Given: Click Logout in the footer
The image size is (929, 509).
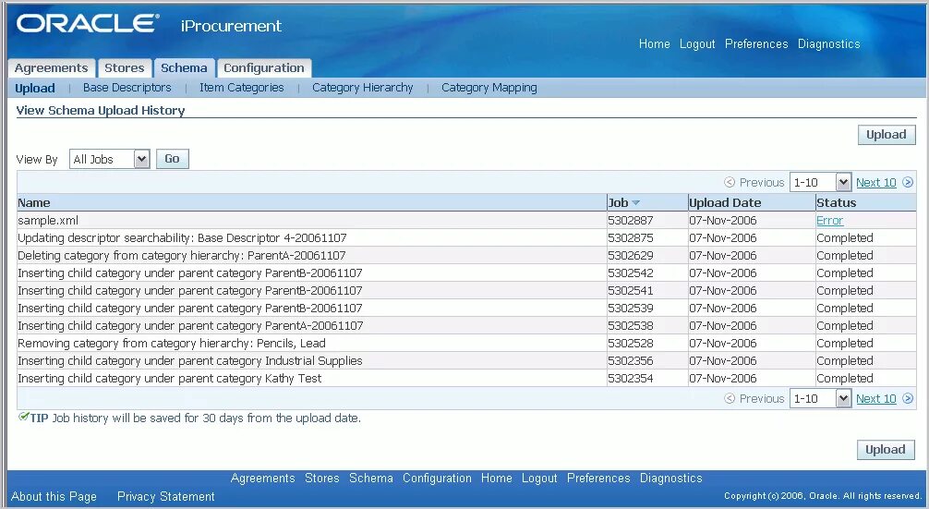Looking at the screenshot, I should [x=539, y=479].
